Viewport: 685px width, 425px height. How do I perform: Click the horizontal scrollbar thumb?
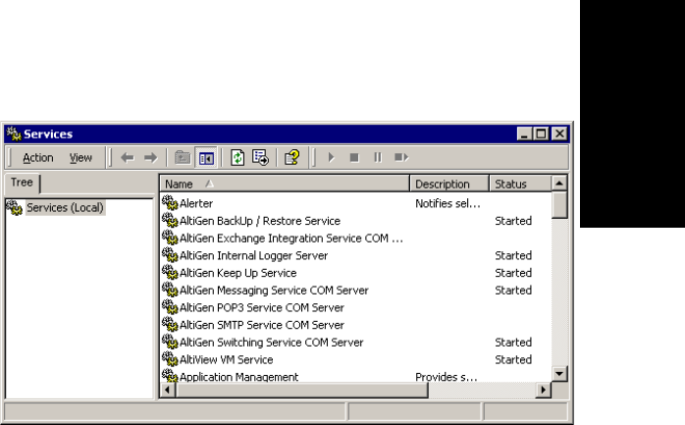[302, 390]
